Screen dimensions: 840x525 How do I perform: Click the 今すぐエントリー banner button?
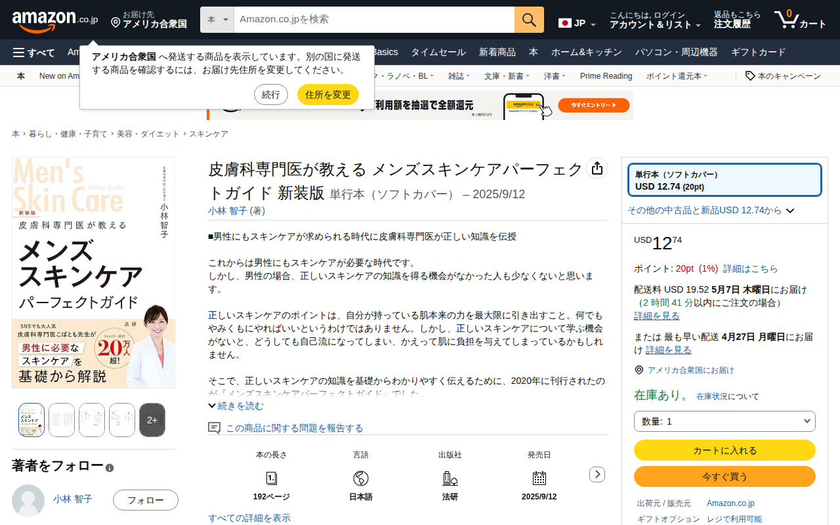point(594,105)
